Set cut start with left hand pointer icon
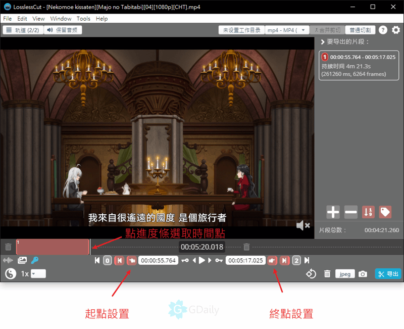404x329 pixels. point(132,260)
